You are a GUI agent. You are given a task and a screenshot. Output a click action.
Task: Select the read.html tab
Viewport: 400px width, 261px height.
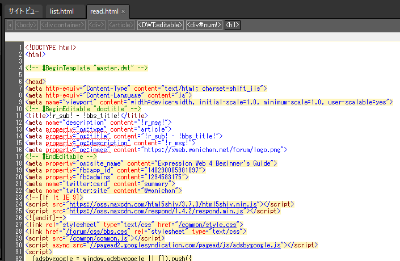[104, 11]
